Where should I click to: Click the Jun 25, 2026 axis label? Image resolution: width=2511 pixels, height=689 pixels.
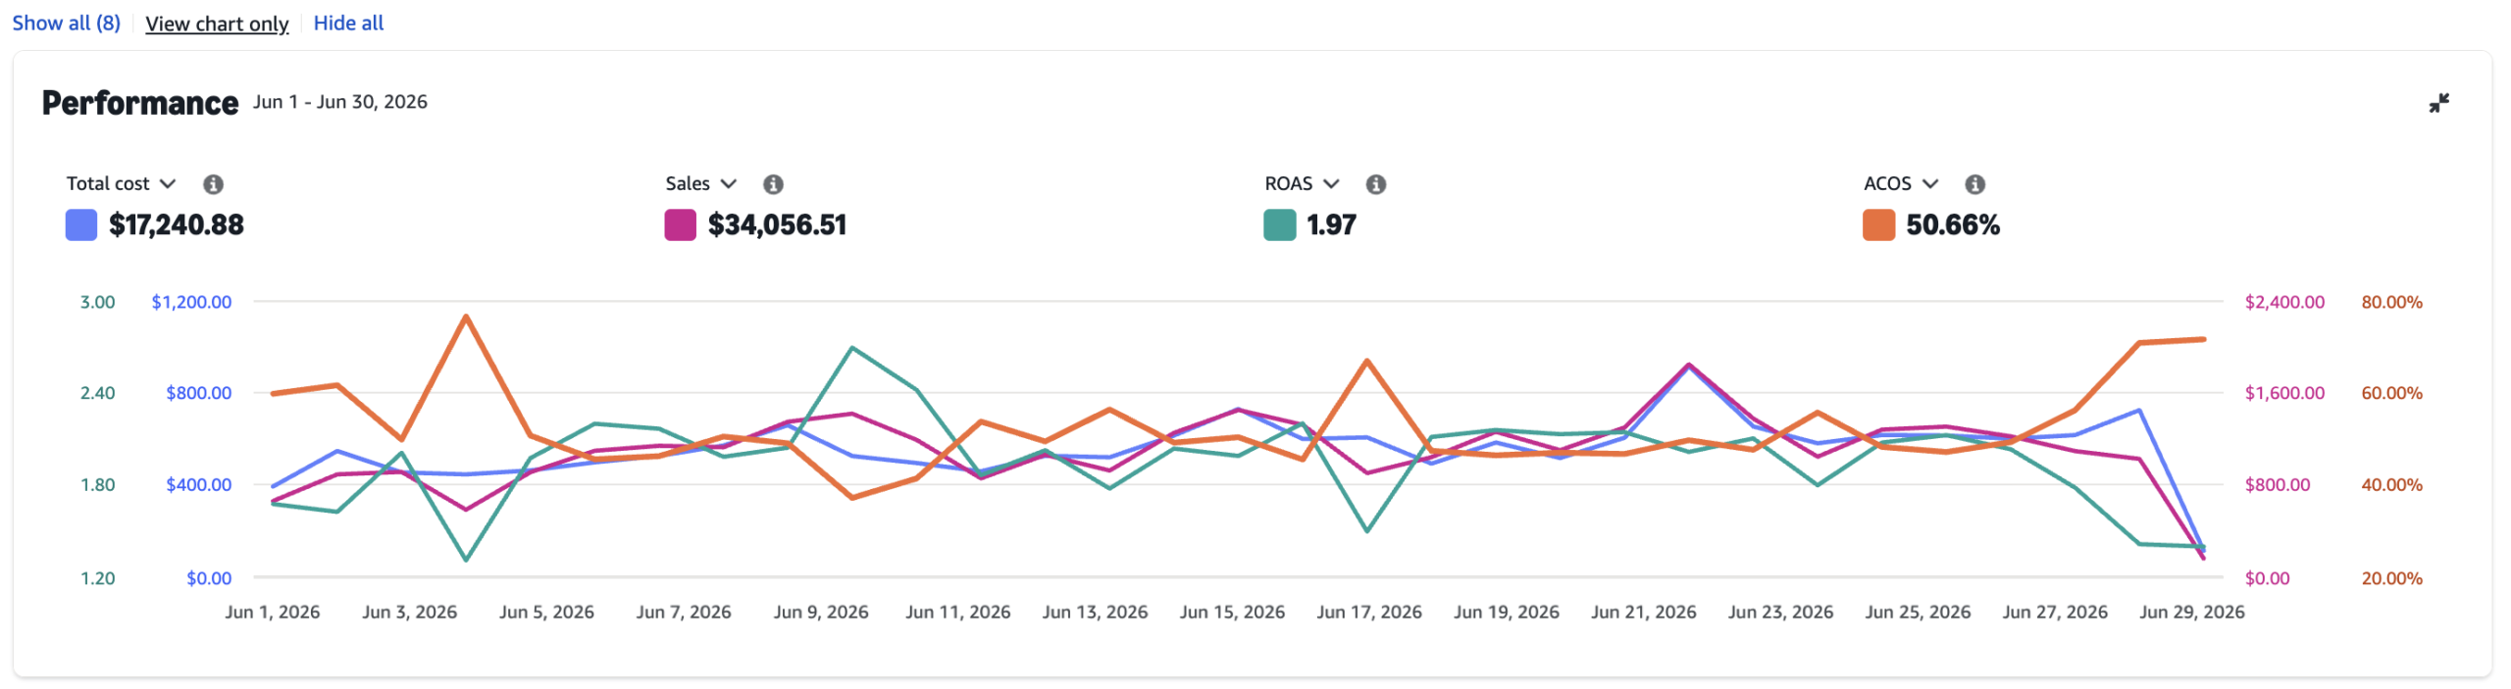pos(1918,613)
